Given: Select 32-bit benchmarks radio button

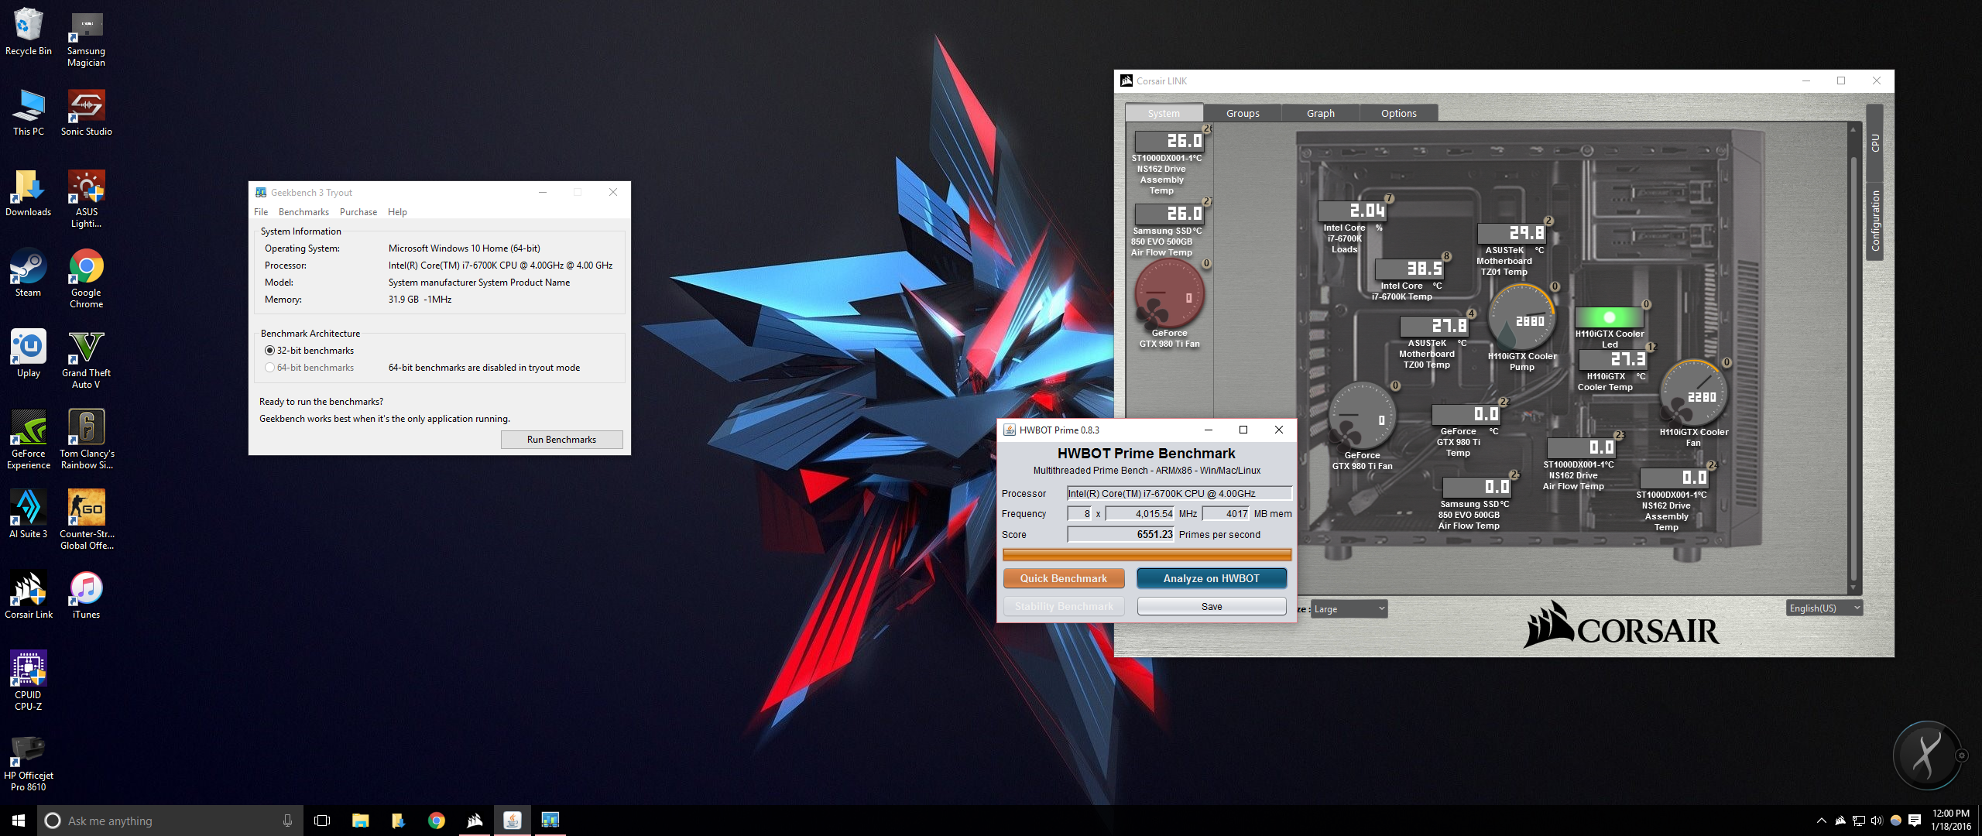Looking at the screenshot, I should 269,351.
